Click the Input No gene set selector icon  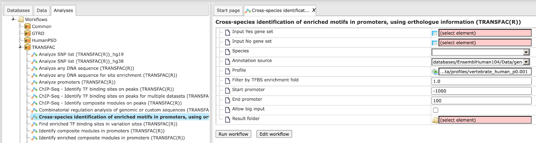(x=434, y=43)
